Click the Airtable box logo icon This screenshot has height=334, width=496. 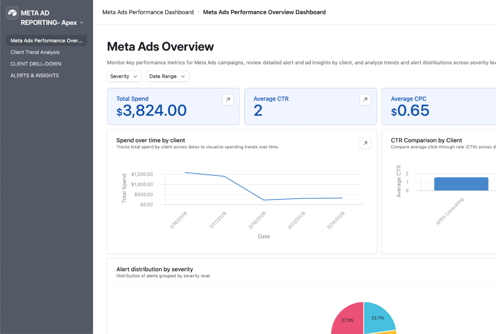click(x=12, y=13)
